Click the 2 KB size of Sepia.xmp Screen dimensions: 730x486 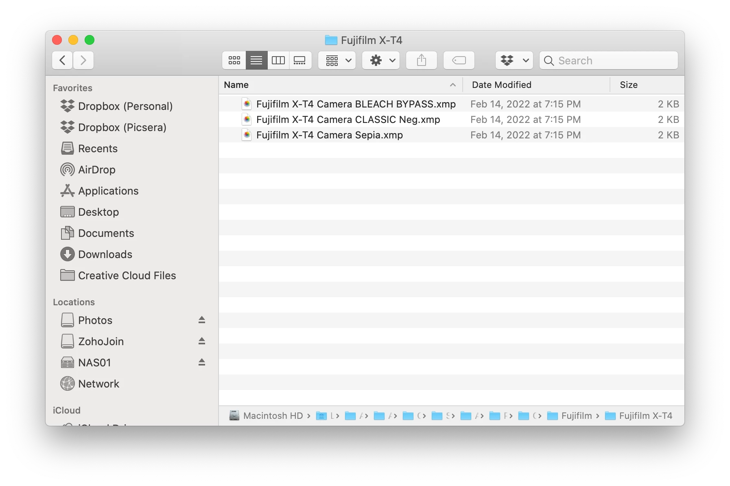coord(668,135)
